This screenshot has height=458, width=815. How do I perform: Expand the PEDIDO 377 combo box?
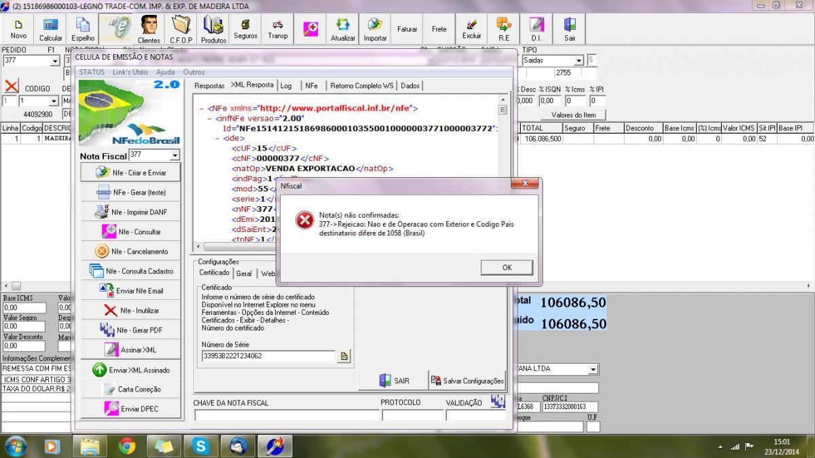55,61
